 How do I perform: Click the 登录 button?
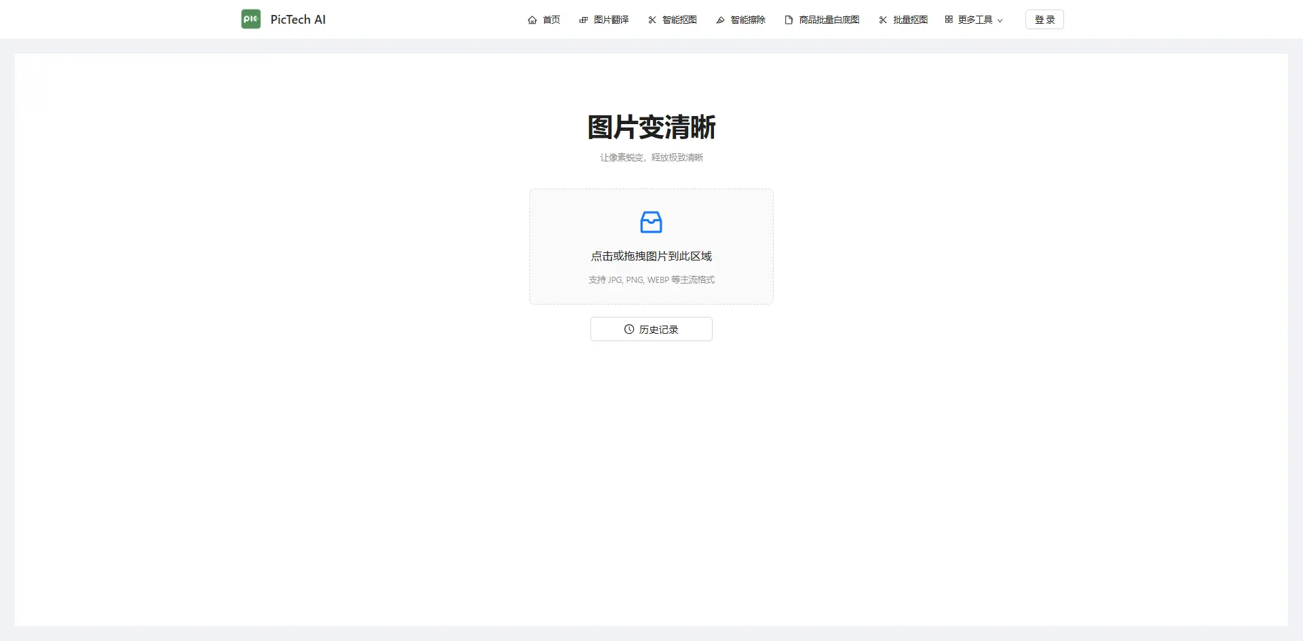(x=1044, y=19)
